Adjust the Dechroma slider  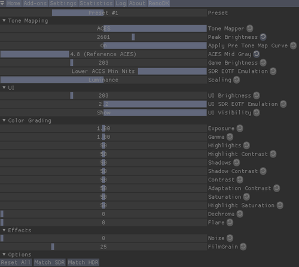coord(103,214)
